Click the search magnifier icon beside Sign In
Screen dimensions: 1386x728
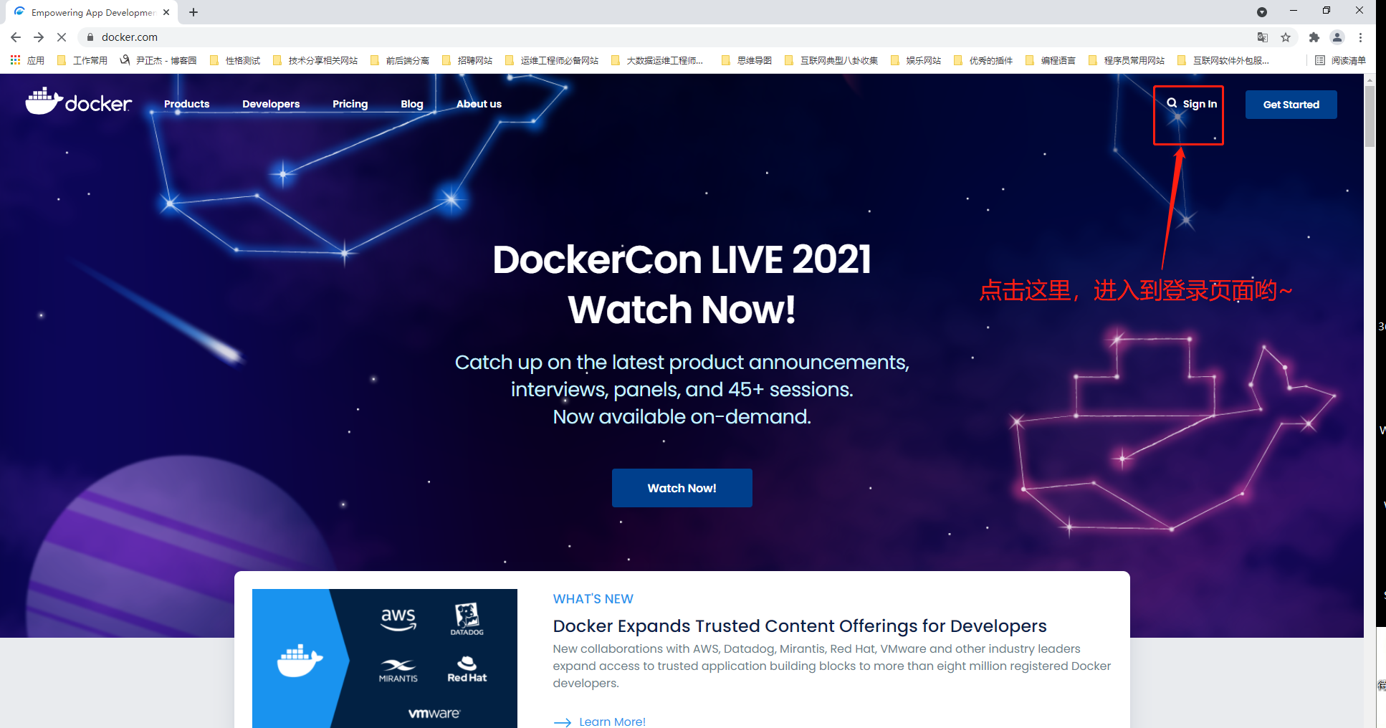(1172, 103)
